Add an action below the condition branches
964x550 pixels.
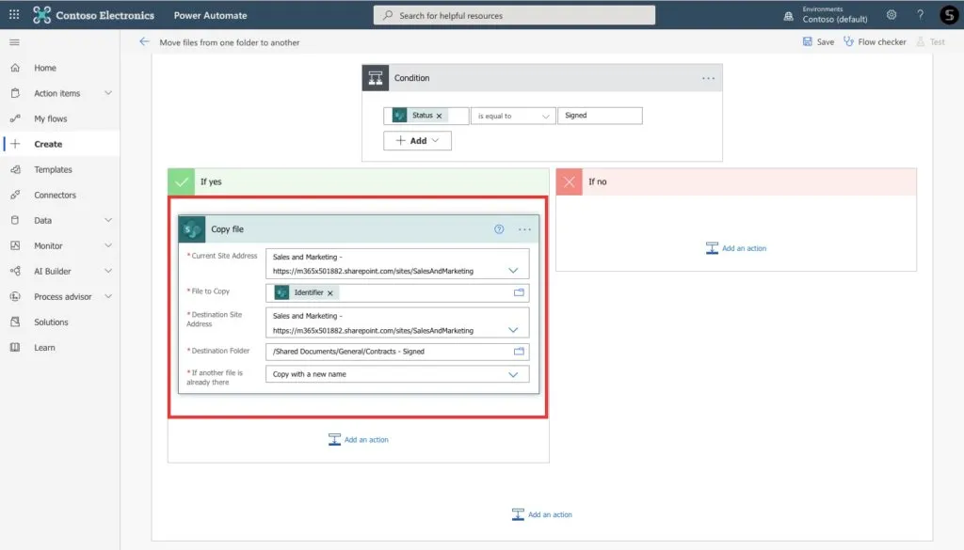[542, 514]
